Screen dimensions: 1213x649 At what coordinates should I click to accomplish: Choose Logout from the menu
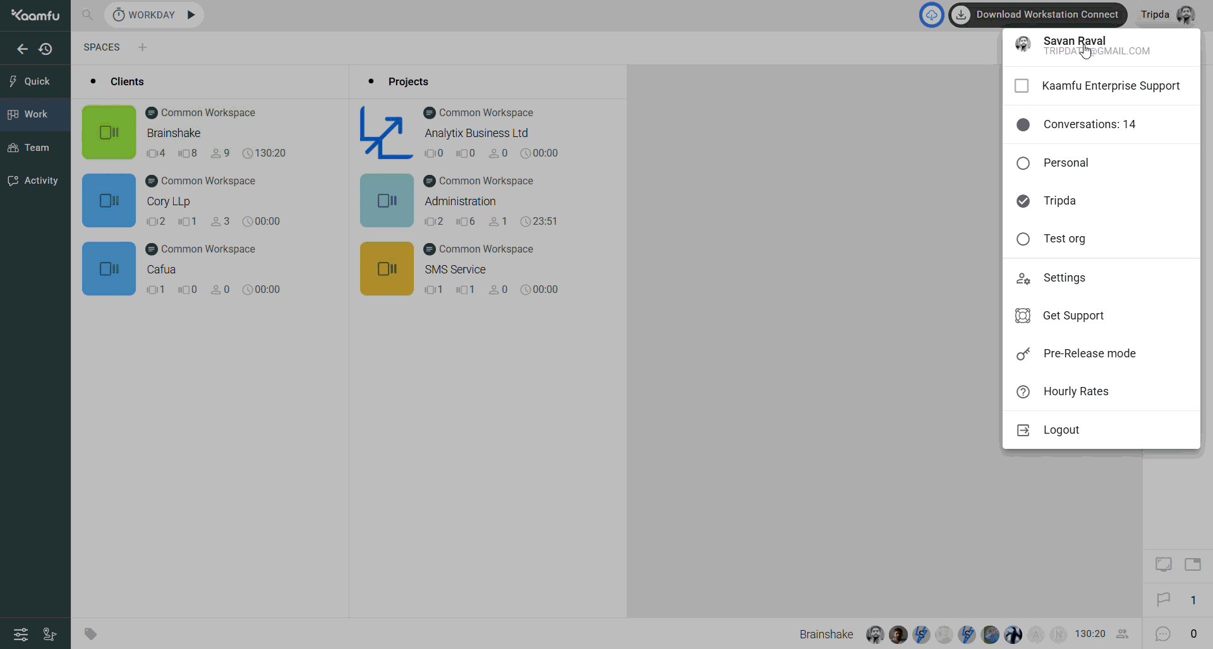click(1061, 430)
